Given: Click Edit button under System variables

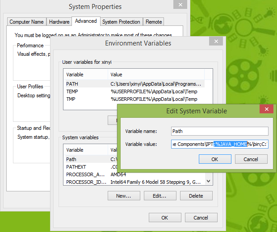Looking at the screenshot, I should pos(159,195).
